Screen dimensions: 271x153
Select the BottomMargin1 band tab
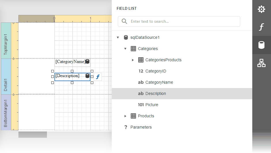tap(6, 112)
